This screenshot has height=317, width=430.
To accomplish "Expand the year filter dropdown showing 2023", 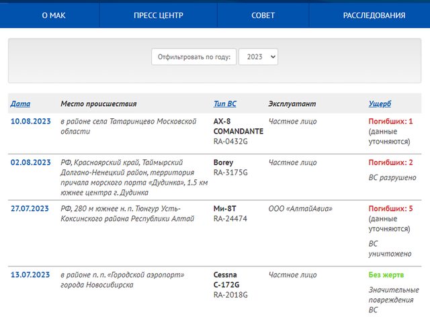I will click(258, 57).
